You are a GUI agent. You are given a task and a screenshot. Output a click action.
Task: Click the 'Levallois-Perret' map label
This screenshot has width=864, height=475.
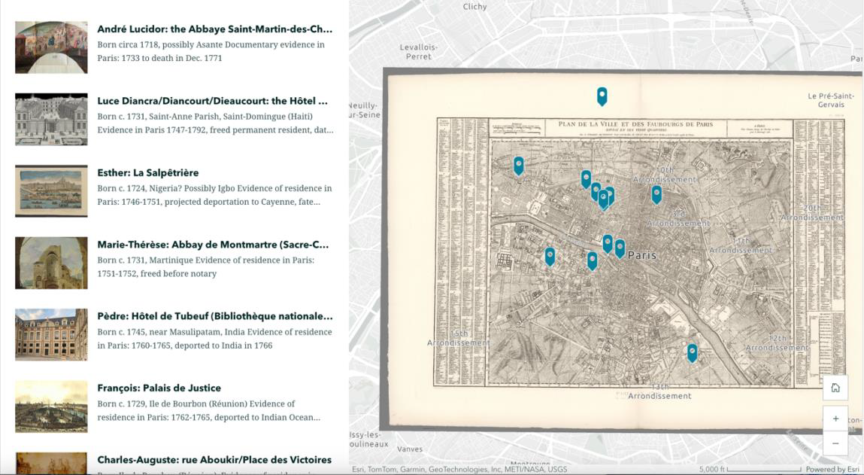(419, 52)
